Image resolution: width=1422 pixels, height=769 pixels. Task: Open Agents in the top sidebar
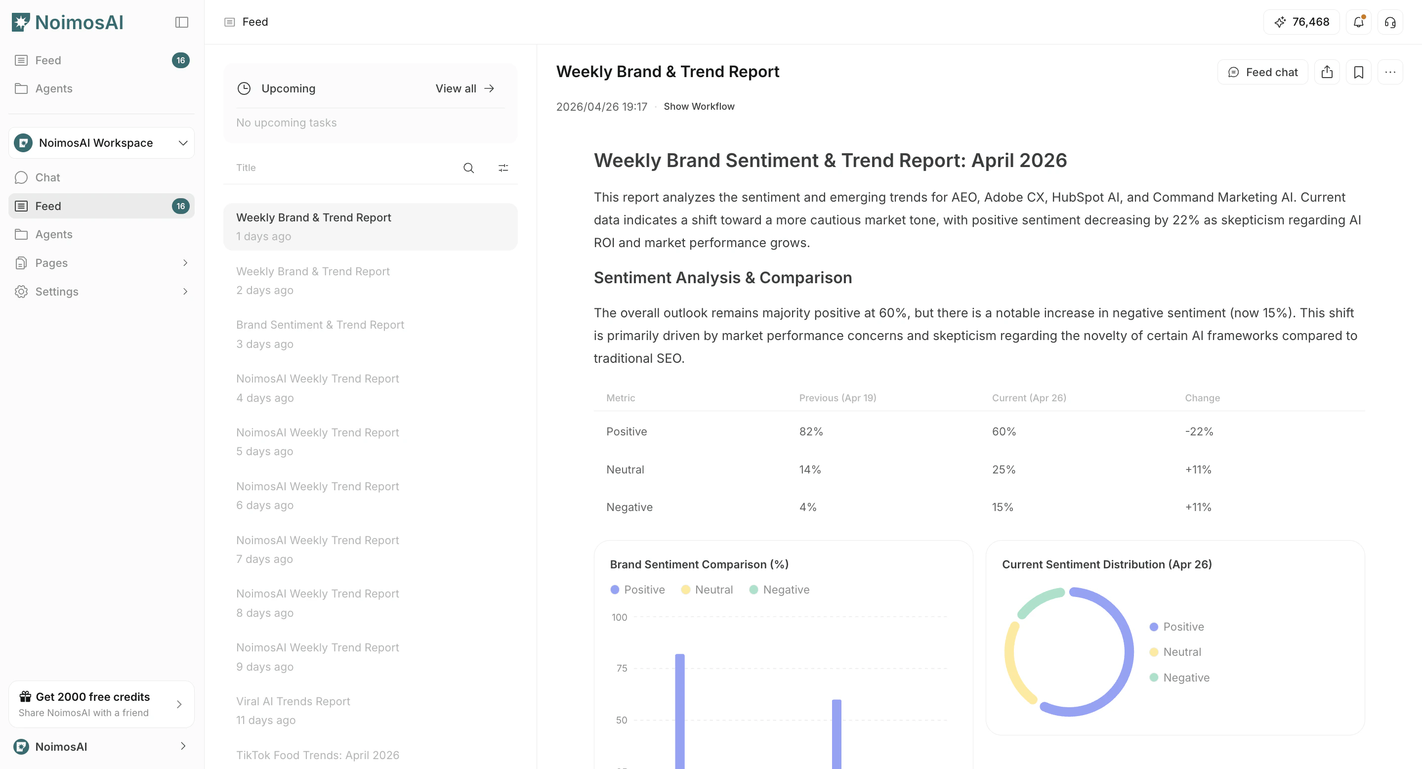click(102, 88)
